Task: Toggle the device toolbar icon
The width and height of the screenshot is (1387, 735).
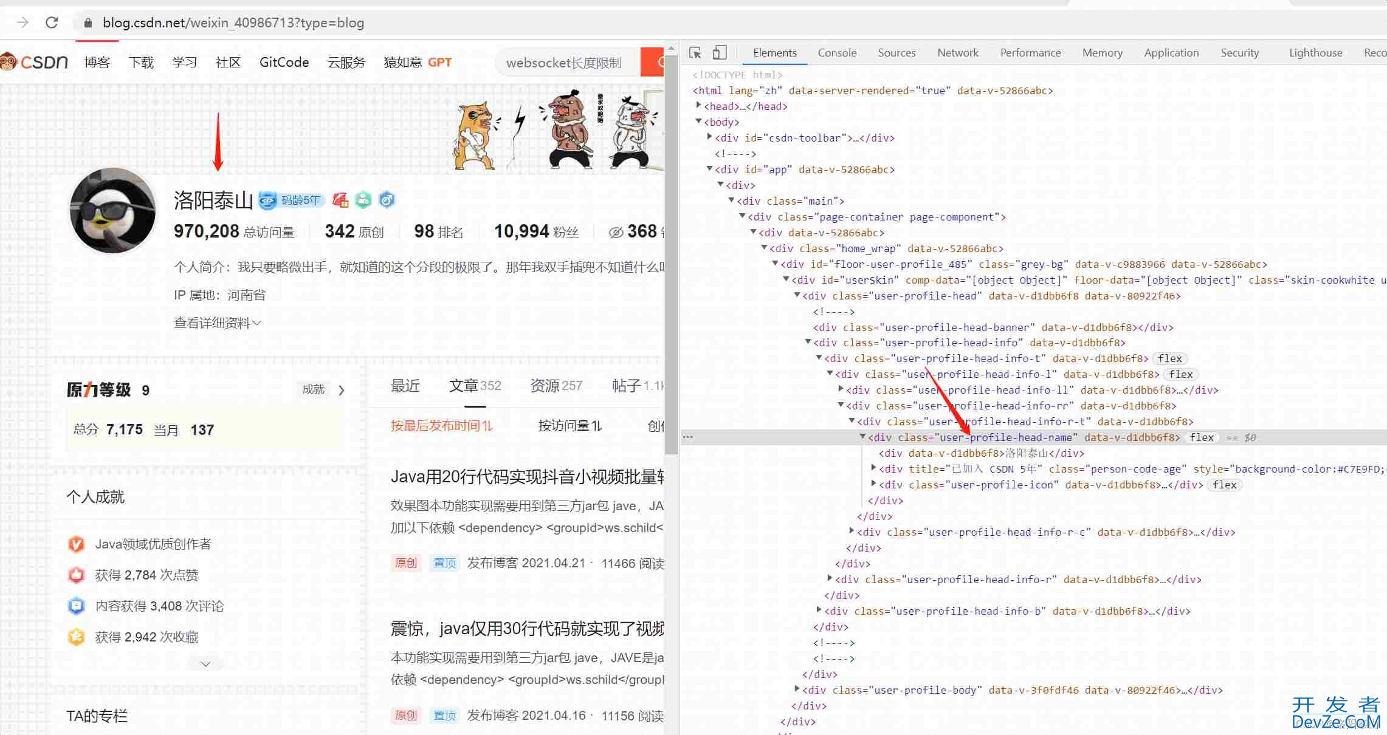Action: pos(719,53)
